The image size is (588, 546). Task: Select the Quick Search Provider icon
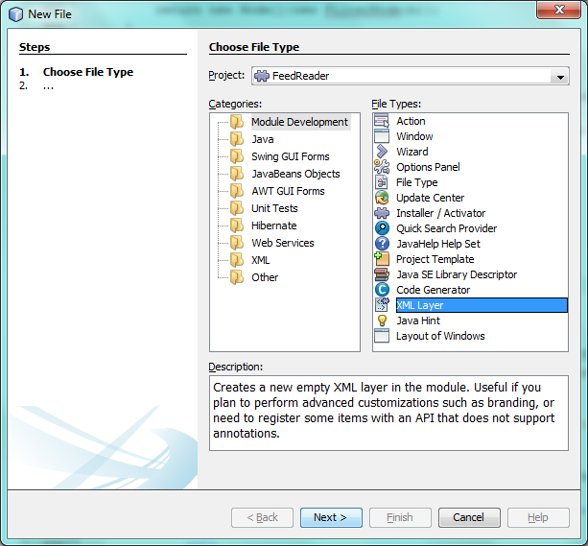(x=382, y=228)
